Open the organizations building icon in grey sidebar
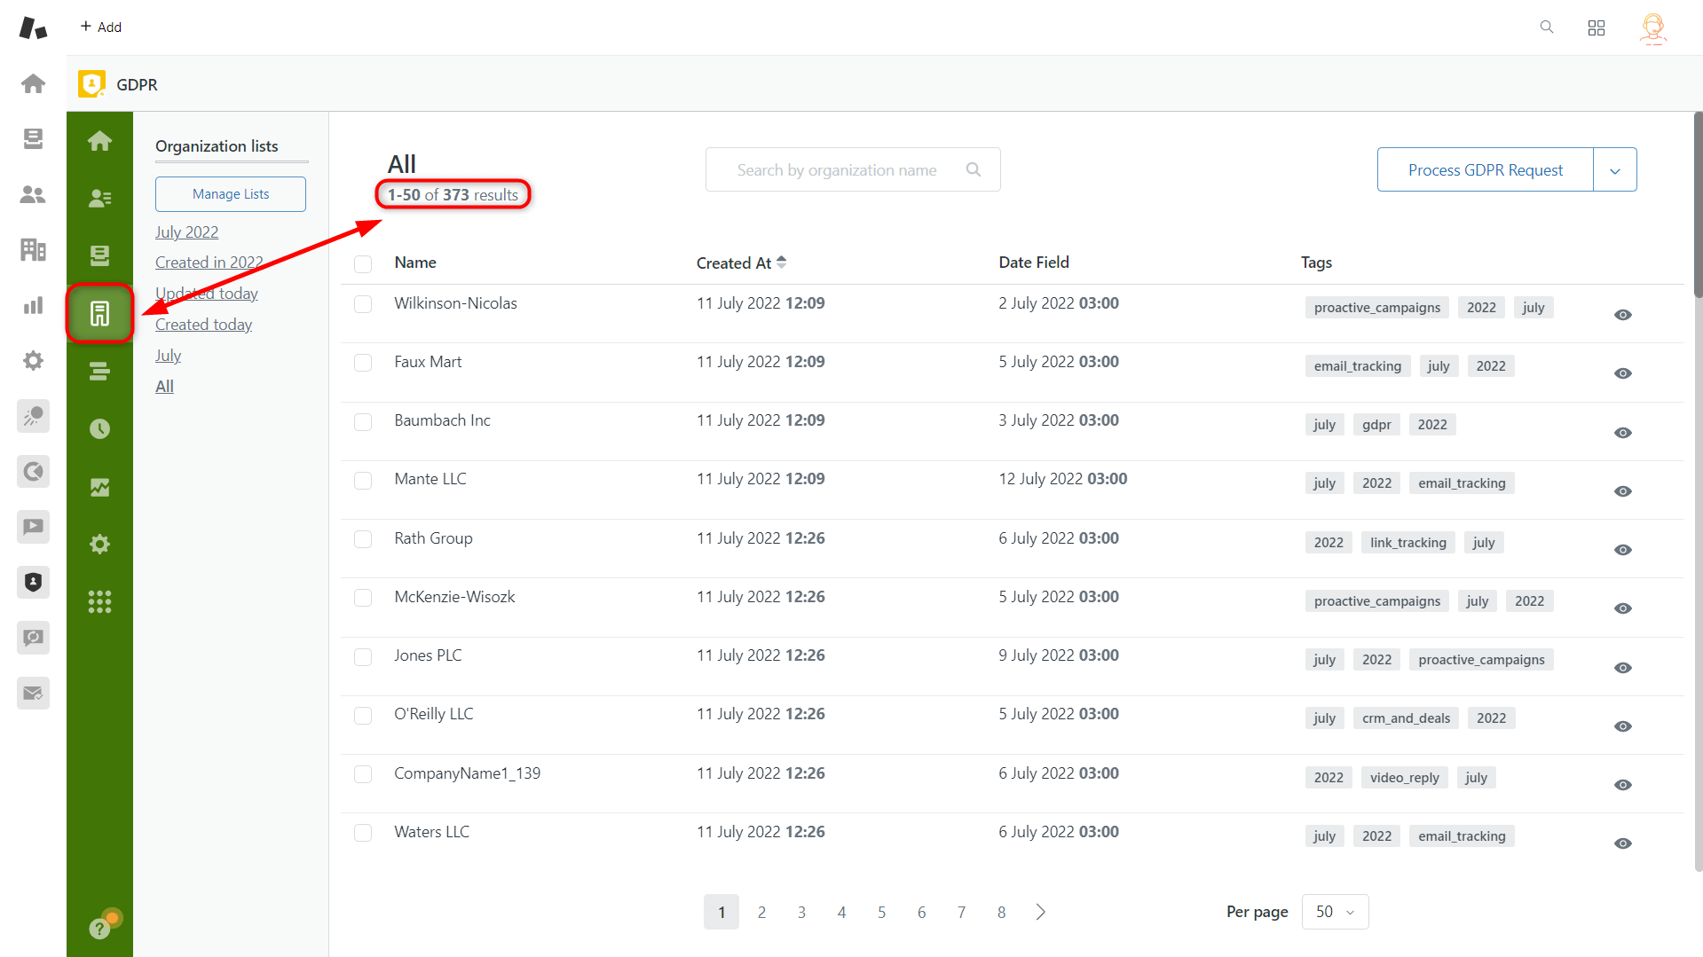Viewport: 1703px width, 957px height. 33,250
